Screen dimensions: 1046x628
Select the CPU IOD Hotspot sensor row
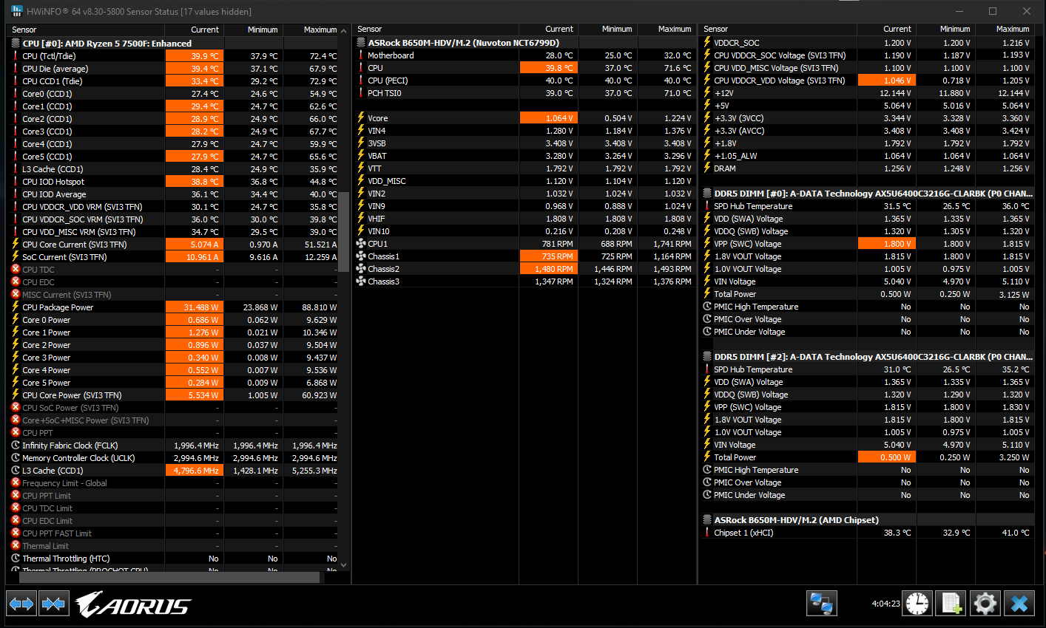pyautogui.click(x=174, y=182)
